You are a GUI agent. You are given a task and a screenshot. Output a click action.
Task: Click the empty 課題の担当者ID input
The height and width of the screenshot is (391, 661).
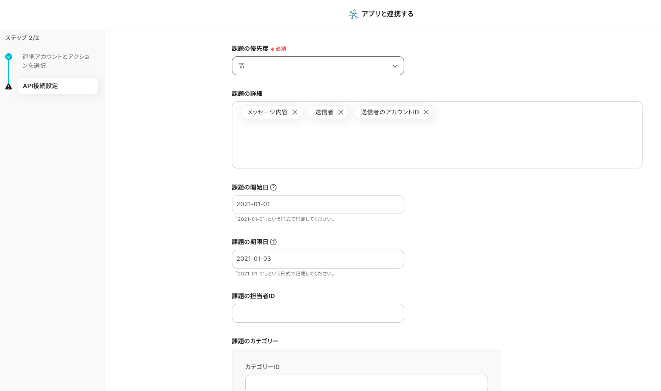pos(318,313)
